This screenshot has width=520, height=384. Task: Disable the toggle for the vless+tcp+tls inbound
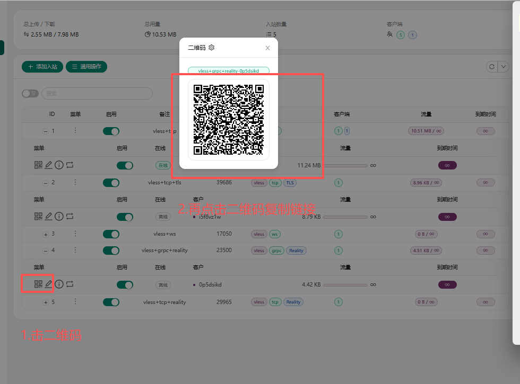click(111, 182)
